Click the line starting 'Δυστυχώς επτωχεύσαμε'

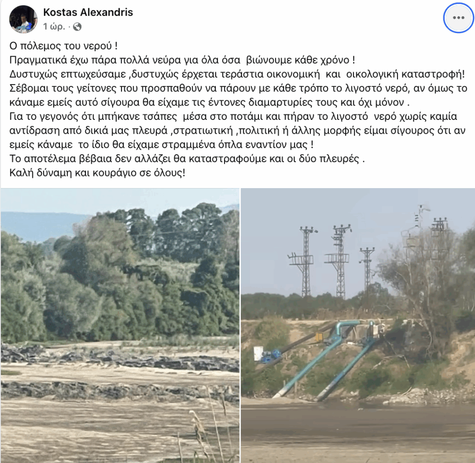click(x=237, y=74)
